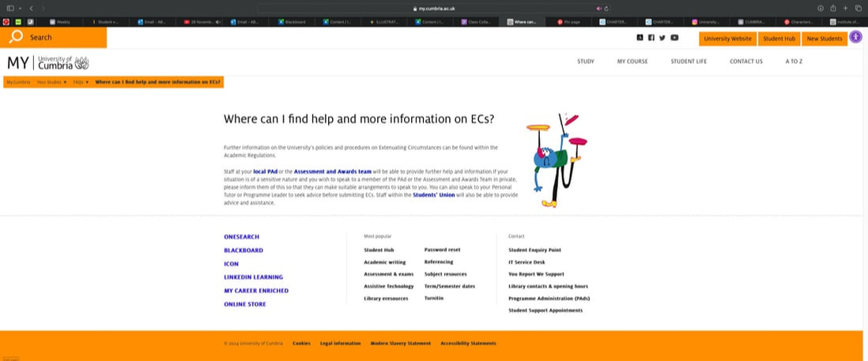Open the Facebook social icon
Screen dimensions: 868x361
651,38
